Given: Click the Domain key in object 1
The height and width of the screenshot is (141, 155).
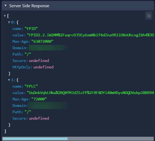Looking at the screenshot, I should pyautogui.click(x=20, y=105).
